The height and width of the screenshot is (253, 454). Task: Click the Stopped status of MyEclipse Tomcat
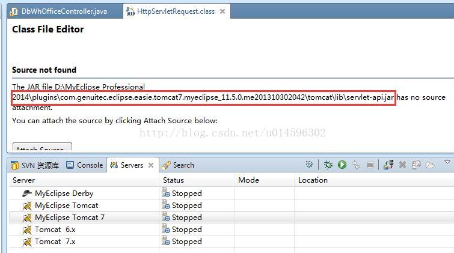coord(187,206)
